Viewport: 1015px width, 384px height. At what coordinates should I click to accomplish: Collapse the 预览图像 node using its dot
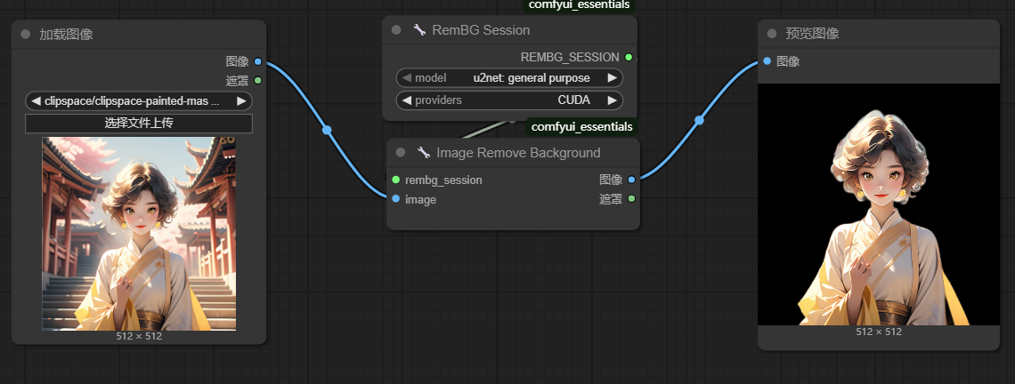pyautogui.click(x=772, y=34)
